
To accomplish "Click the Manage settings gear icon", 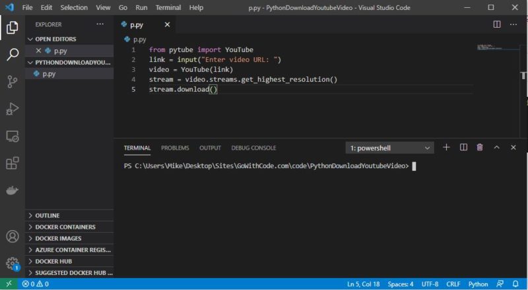I will 12,264.
